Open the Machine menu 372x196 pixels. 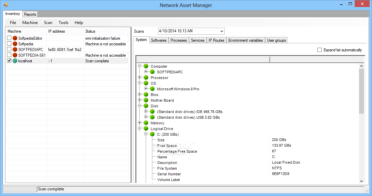tap(30, 23)
